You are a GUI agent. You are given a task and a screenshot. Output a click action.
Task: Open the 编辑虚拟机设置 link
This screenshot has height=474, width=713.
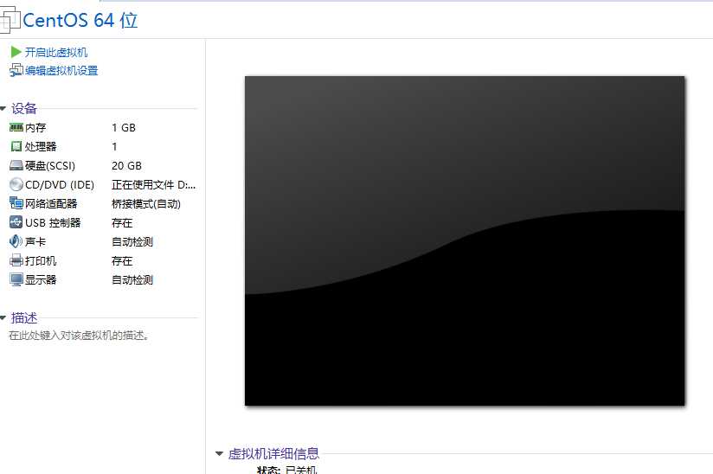(x=61, y=70)
